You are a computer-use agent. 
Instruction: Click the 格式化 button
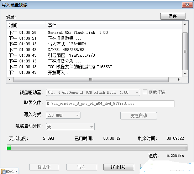44,167
